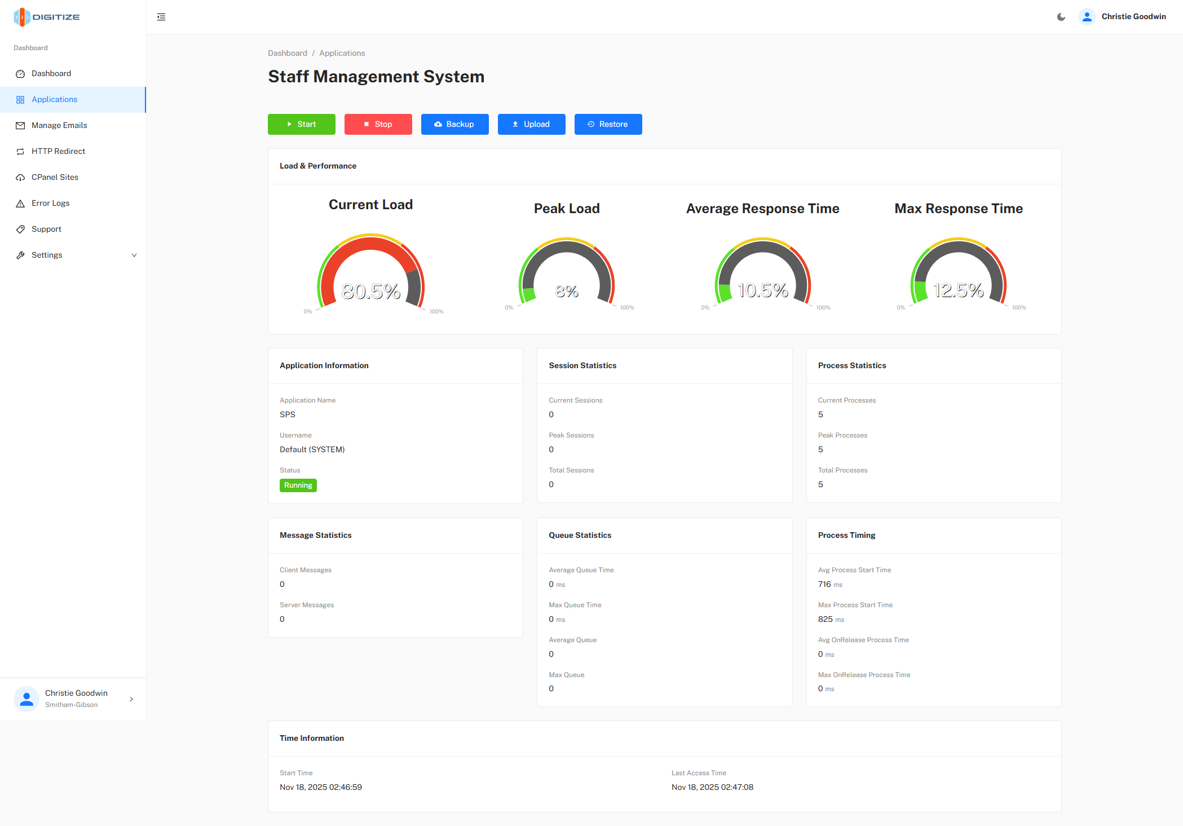Click the Applications grid icon

(x=20, y=99)
